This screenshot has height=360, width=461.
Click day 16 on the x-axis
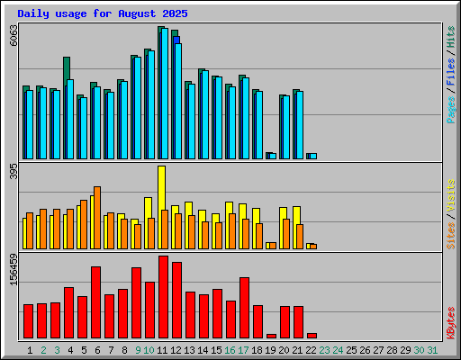tap(230, 350)
